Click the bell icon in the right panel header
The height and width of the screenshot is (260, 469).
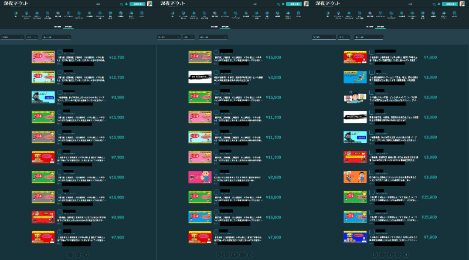point(439,4)
